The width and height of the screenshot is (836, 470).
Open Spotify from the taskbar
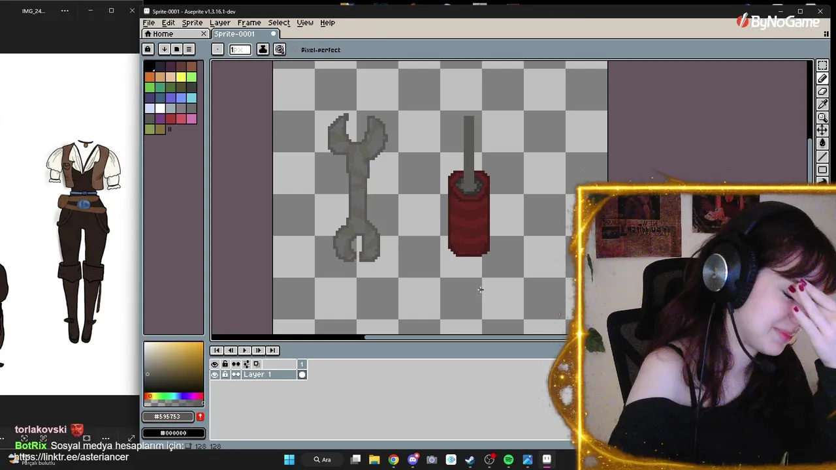pos(508,460)
